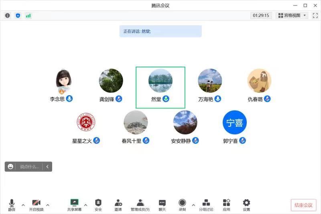Start recording with 录制 button
321x214 pixels.
pos(182,205)
